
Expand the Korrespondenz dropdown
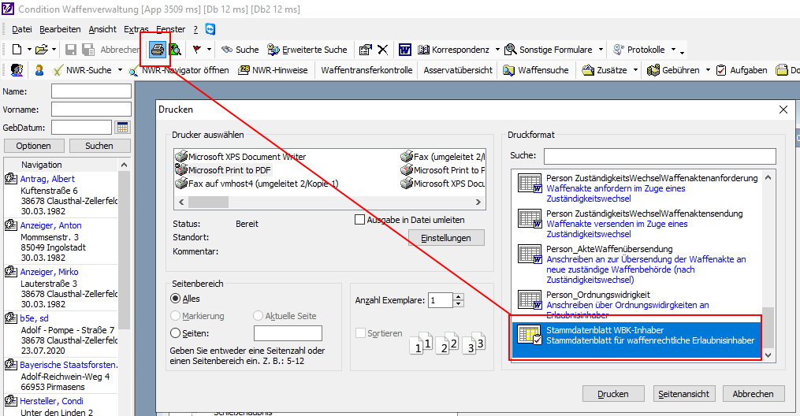tap(500, 50)
